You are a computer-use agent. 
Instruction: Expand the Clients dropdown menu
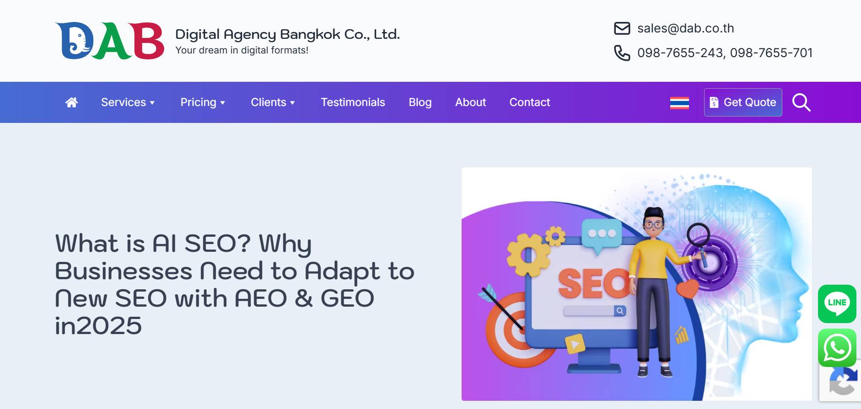[x=273, y=102]
